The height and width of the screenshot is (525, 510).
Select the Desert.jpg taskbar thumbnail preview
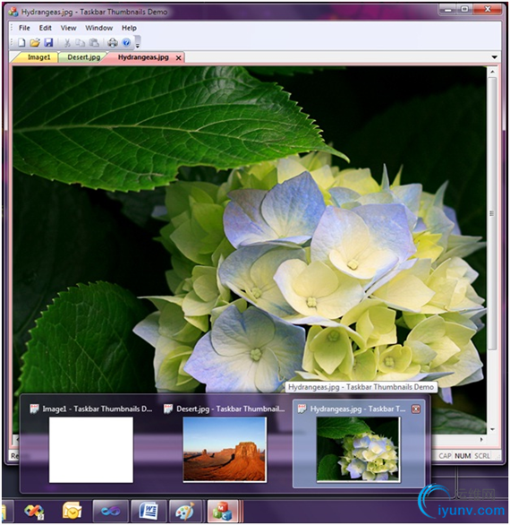coord(225,450)
